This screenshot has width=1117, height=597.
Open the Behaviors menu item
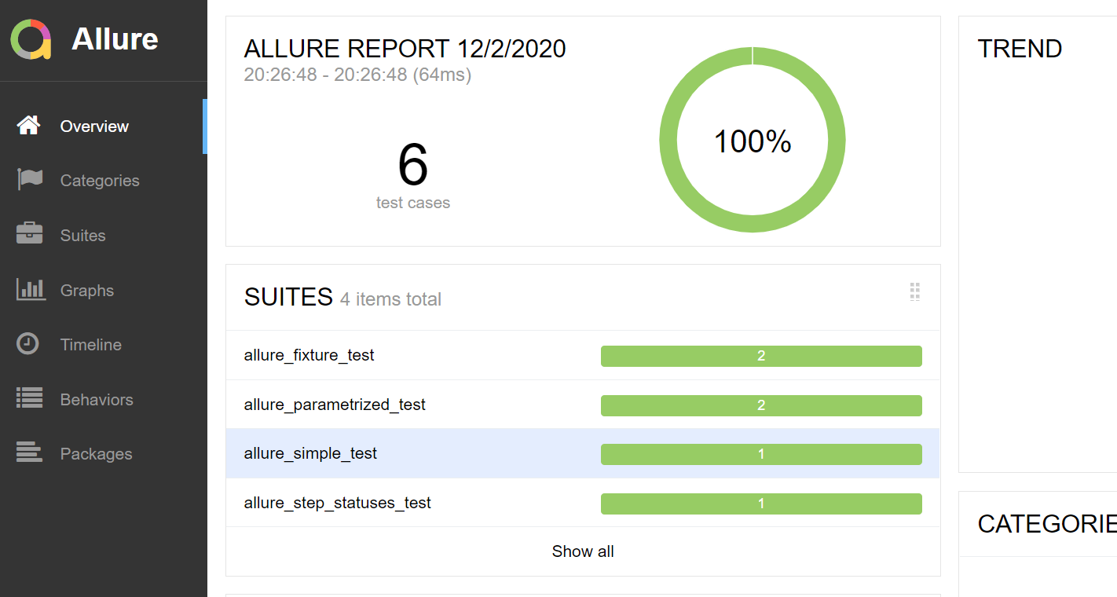(97, 400)
